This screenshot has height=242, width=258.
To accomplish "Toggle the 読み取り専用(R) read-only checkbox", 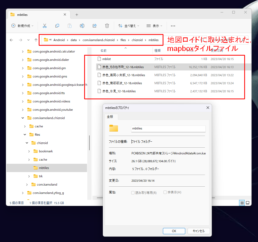I will [x=133, y=193].
